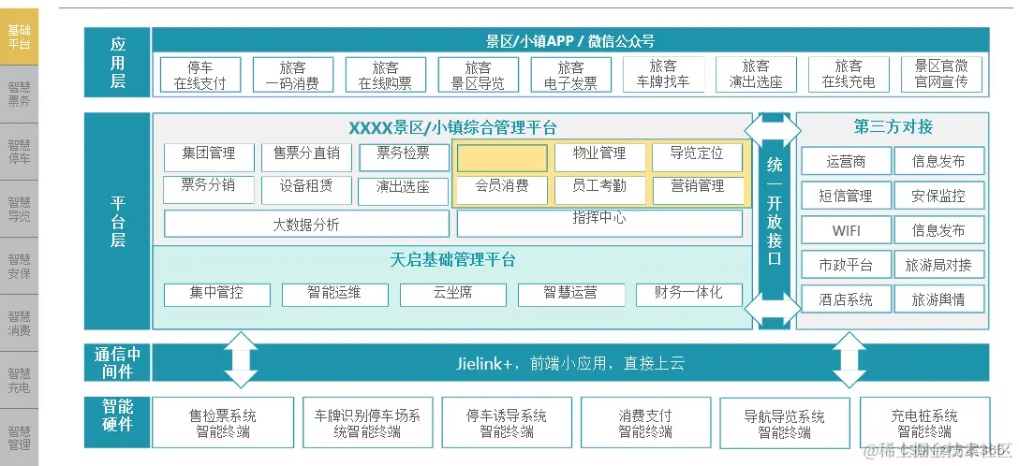Click the 短信管理 box
The width and height of the screenshot is (1019, 466).
click(846, 196)
